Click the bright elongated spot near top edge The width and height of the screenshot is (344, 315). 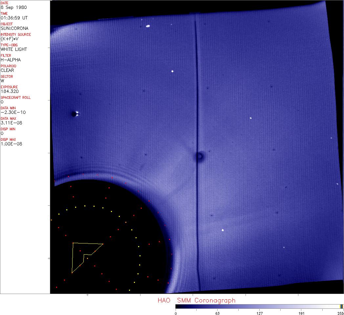[148, 26]
